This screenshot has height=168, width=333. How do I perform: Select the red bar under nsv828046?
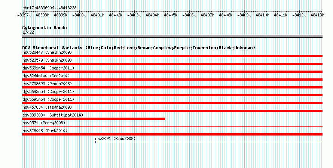[x=172, y=134]
